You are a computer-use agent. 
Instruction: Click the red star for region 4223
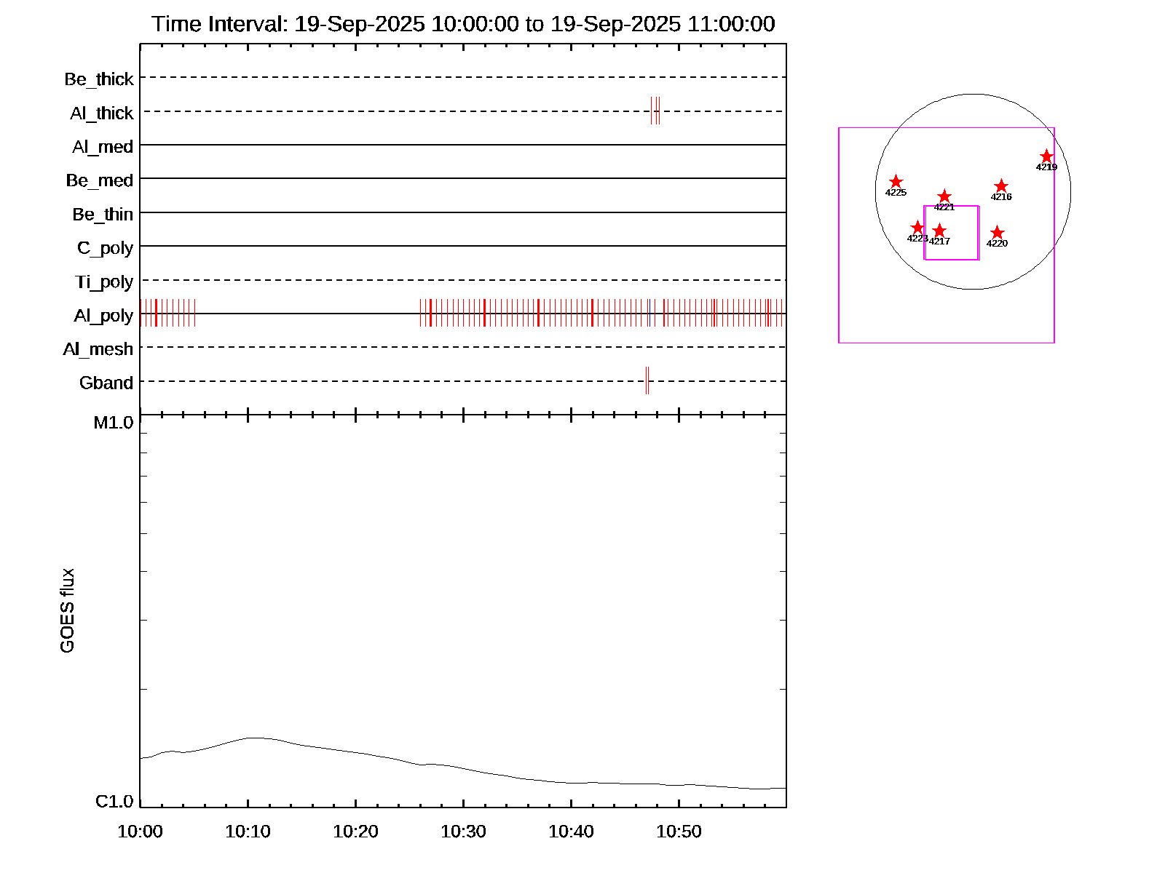(x=917, y=228)
